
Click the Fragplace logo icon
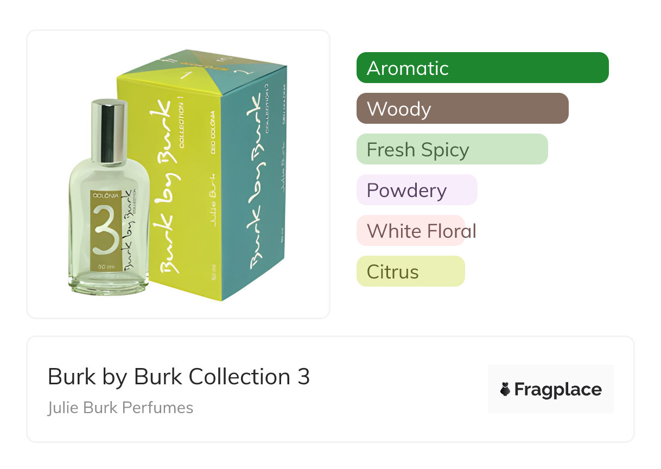point(505,389)
